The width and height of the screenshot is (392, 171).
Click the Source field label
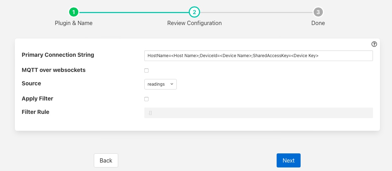click(31, 84)
